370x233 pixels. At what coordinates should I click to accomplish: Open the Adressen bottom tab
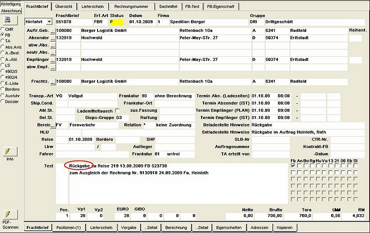(259, 227)
